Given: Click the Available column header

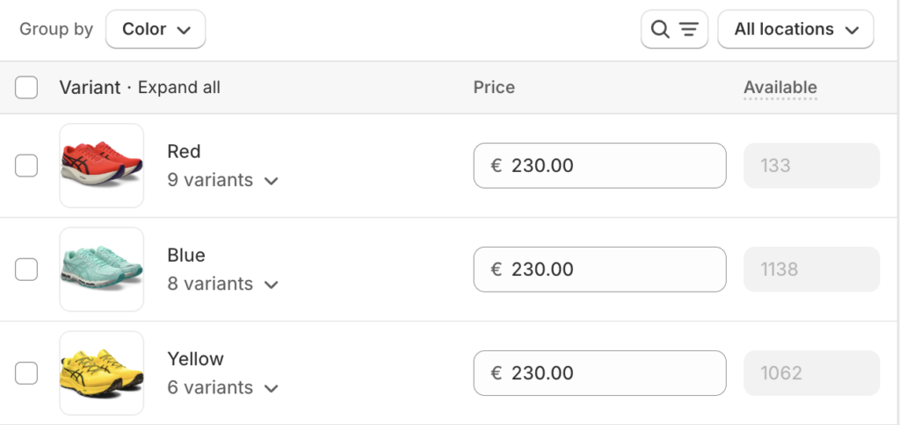Looking at the screenshot, I should tap(780, 88).
